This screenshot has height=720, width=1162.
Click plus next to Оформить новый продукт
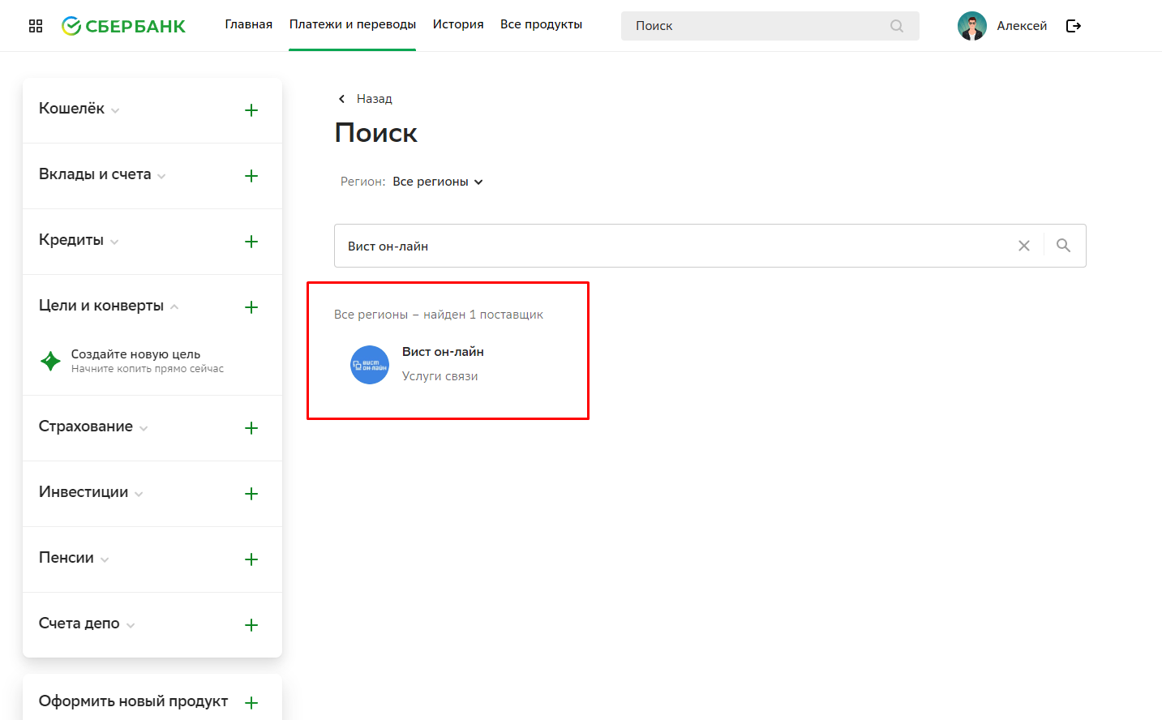click(x=251, y=703)
